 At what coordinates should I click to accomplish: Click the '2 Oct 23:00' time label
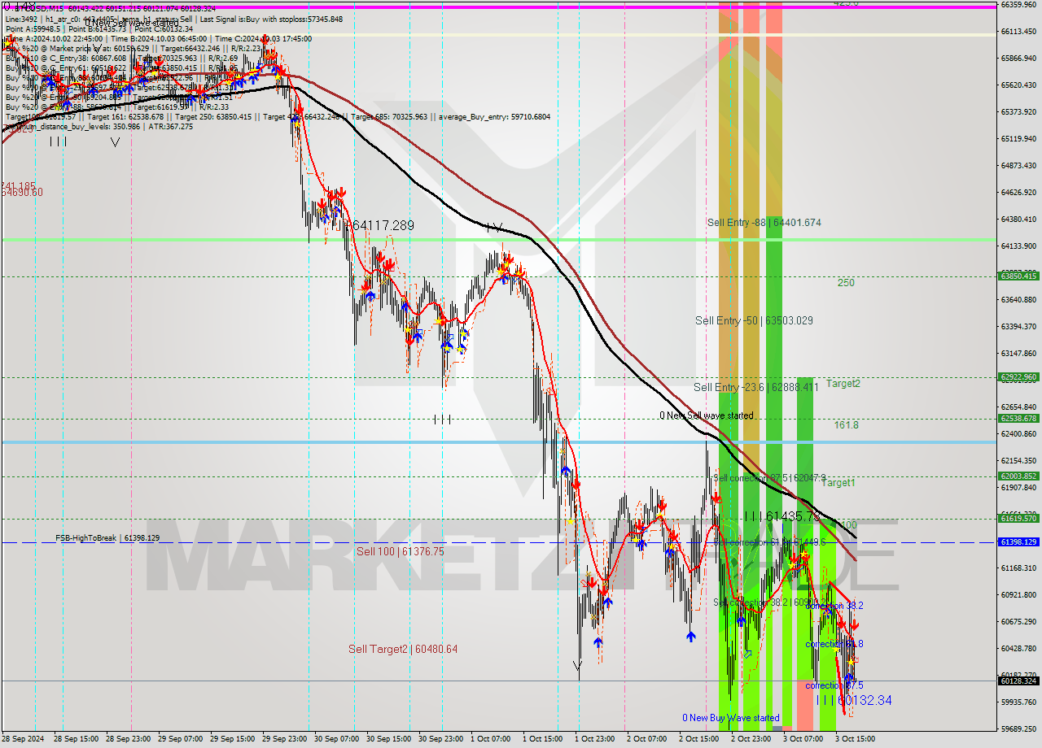751,739
